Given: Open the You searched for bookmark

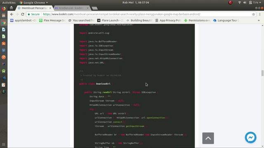Looking at the screenshot, I should pyautogui.click(x=81, y=20).
